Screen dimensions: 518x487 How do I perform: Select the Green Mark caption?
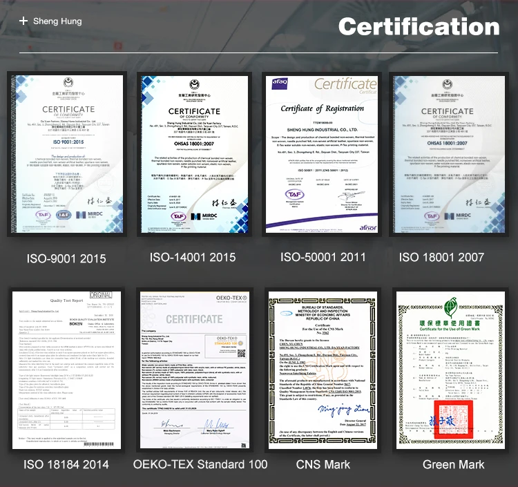[x=453, y=464]
